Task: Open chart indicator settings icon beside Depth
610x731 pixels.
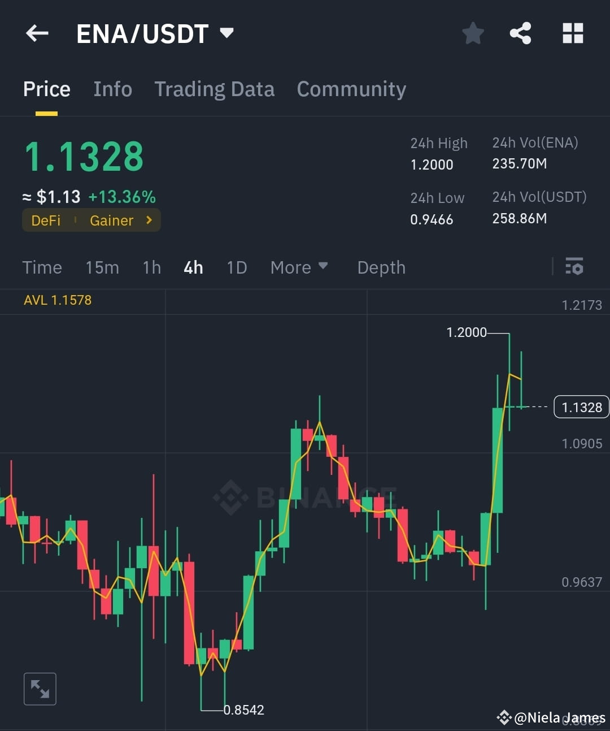Action: point(574,266)
